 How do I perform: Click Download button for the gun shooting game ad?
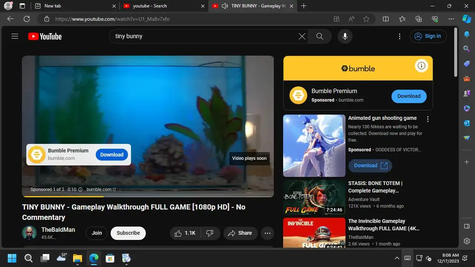pyautogui.click(x=370, y=165)
